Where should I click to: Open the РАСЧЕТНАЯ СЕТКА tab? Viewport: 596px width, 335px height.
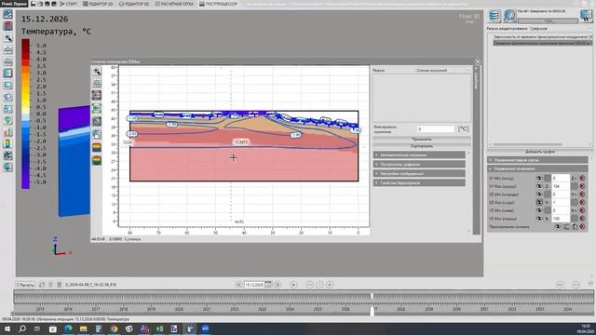pyautogui.click(x=174, y=4)
